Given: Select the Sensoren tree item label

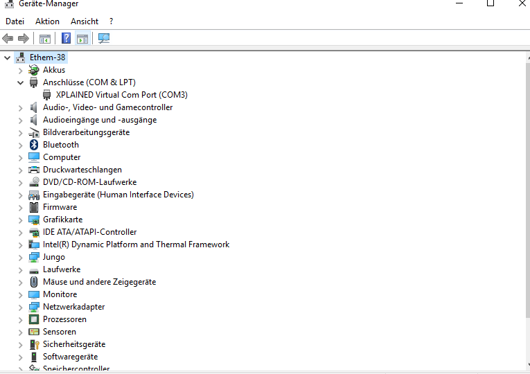Looking at the screenshot, I should 60,332.
